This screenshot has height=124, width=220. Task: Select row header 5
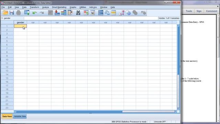click(x=7, y=41)
